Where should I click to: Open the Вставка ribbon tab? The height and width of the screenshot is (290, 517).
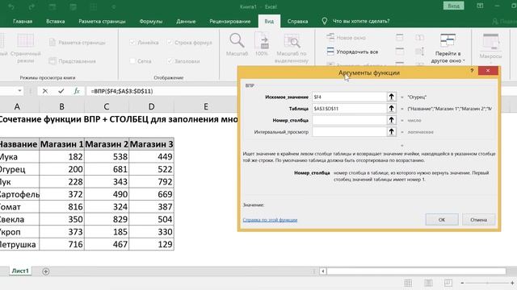tap(56, 21)
